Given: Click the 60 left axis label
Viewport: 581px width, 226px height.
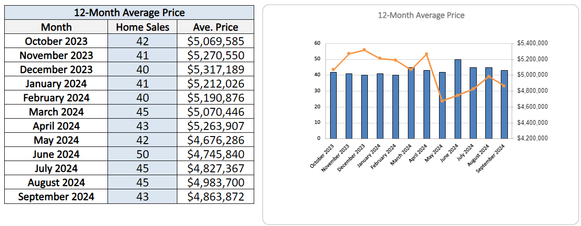Looking at the screenshot, I should 317,43.
